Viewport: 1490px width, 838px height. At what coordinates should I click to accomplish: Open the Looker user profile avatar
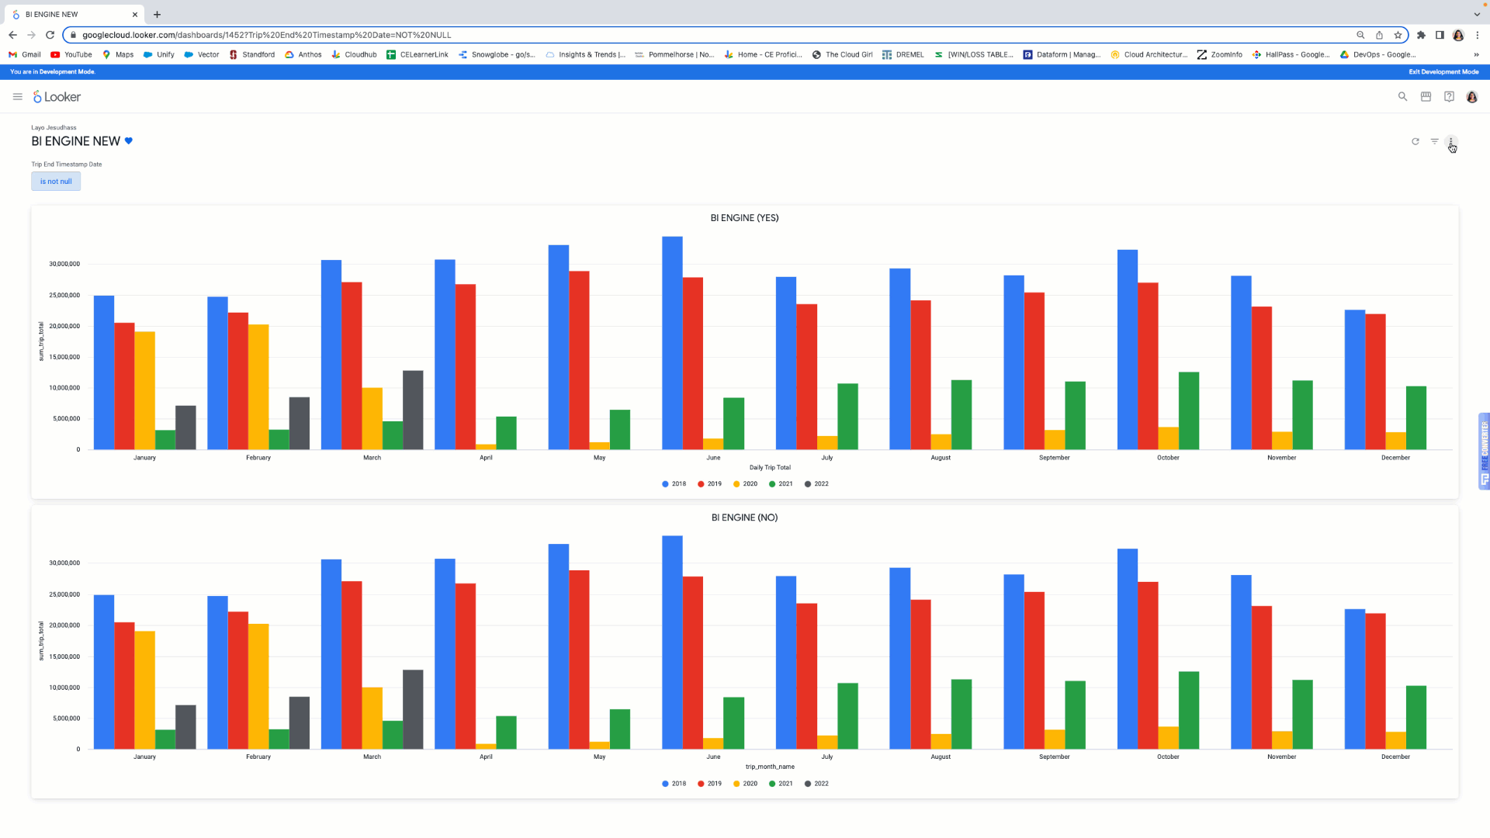click(x=1472, y=97)
